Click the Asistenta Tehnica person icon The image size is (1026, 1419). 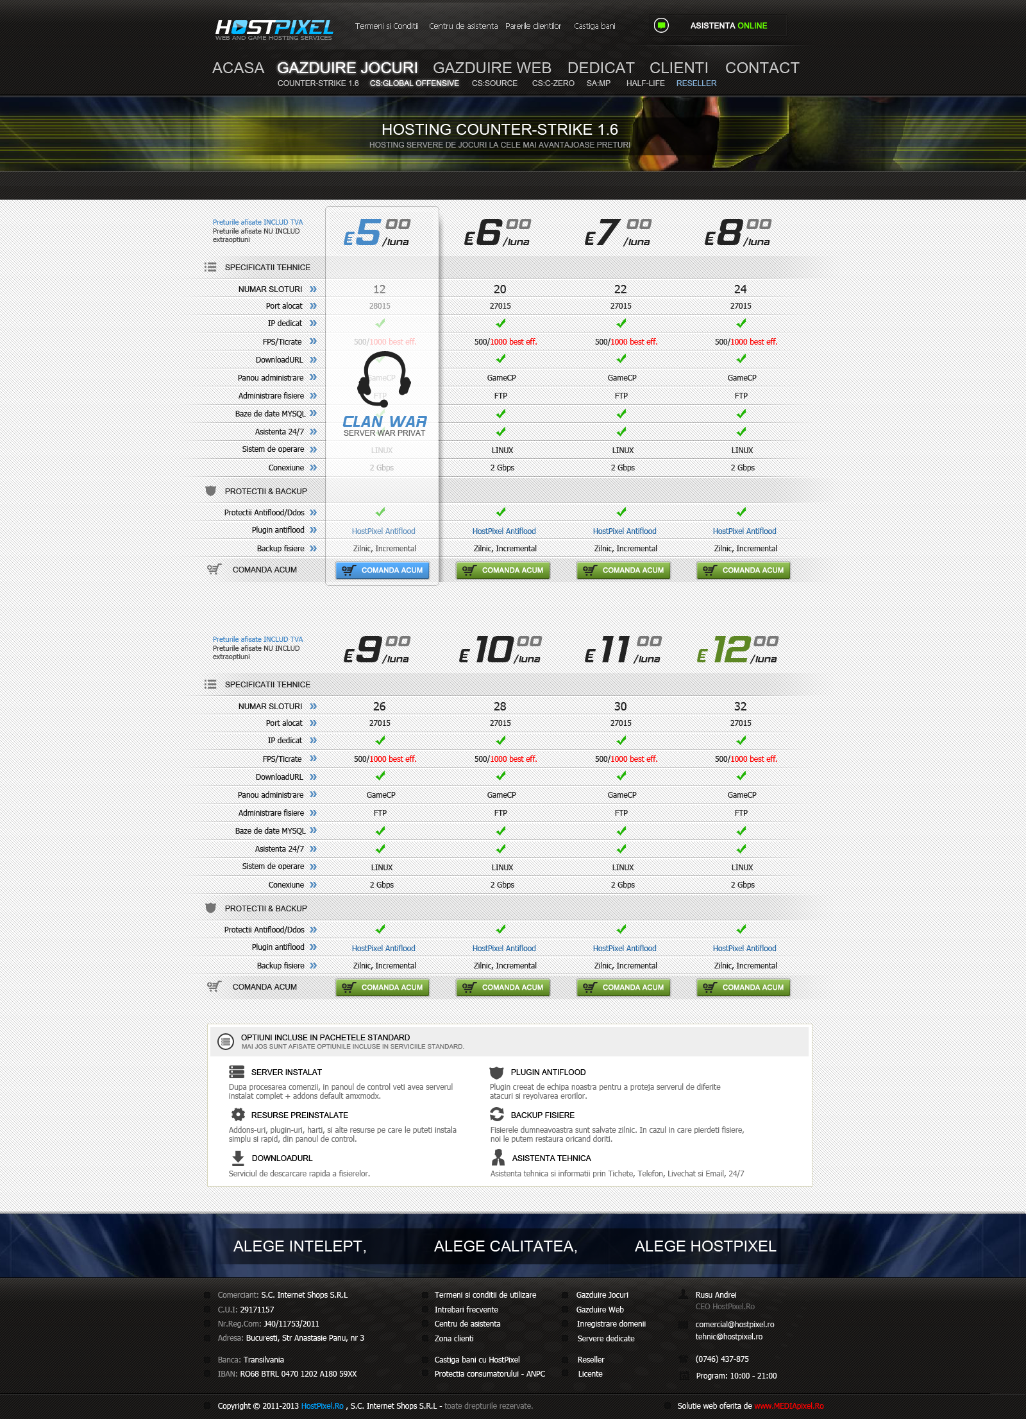pos(498,1157)
